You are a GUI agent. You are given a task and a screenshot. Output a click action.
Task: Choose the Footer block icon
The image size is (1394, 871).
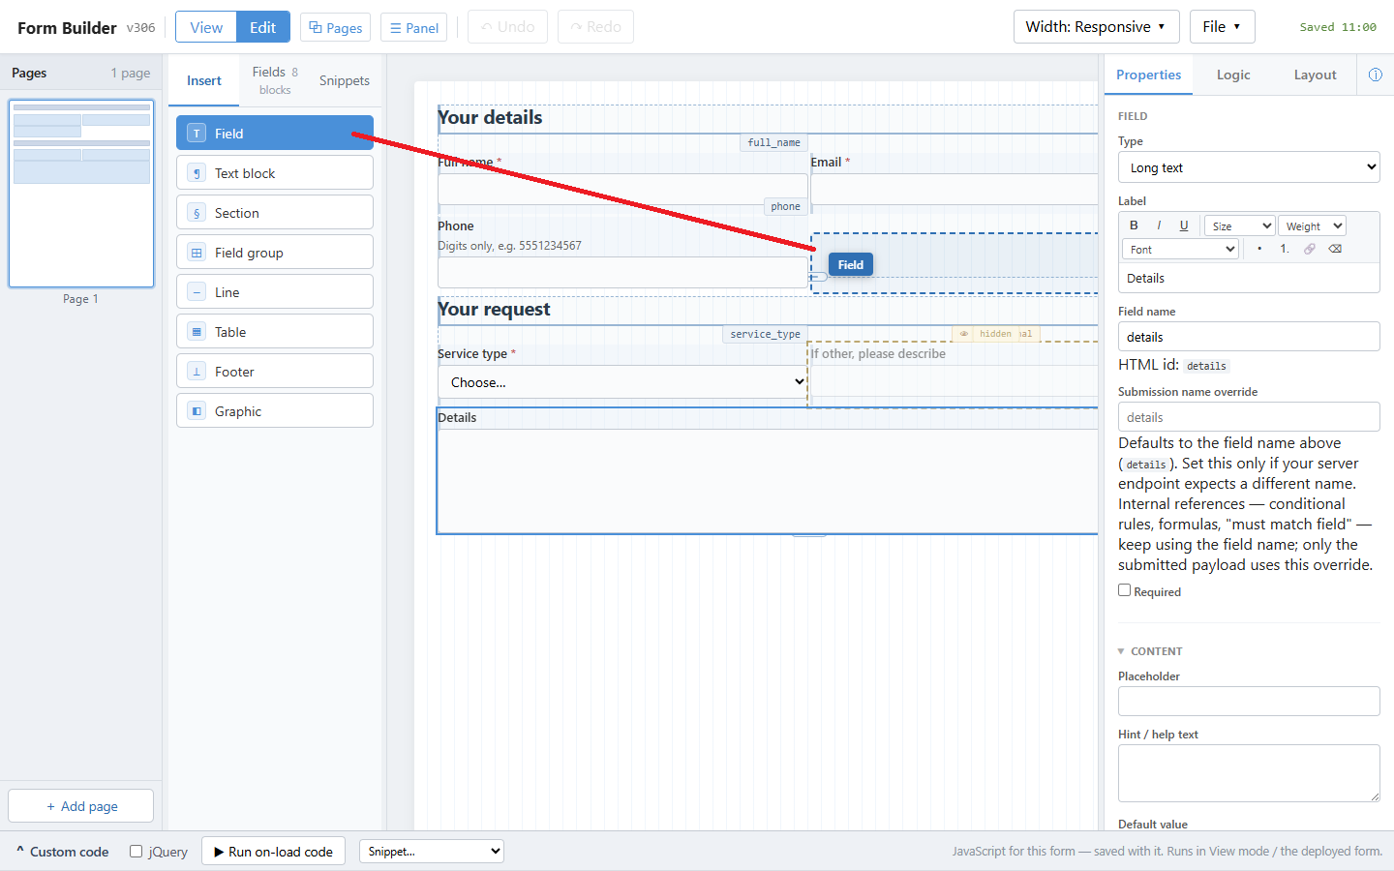coord(197,372)
